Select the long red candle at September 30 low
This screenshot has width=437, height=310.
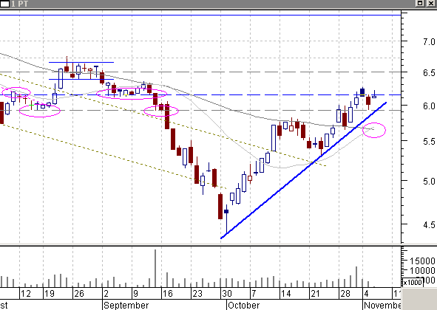click(x=220, y=207)
